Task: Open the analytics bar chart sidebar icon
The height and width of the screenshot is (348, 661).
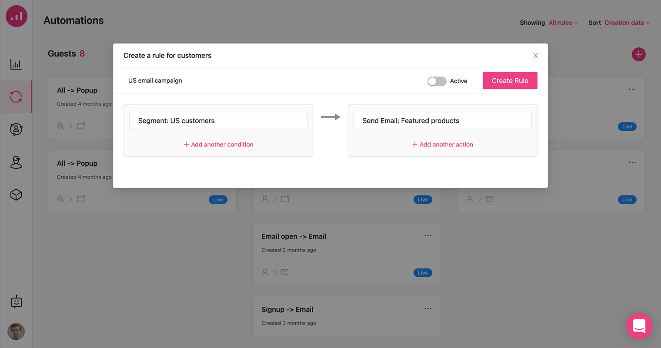Action: pos(16,64)
